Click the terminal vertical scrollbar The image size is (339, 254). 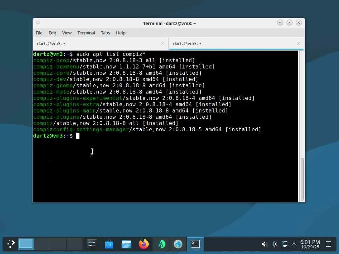[302, 179]
